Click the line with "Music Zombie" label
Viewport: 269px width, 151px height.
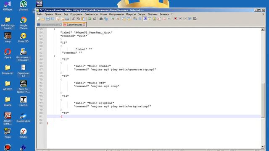pyautogui.click(x=92, y=66)
